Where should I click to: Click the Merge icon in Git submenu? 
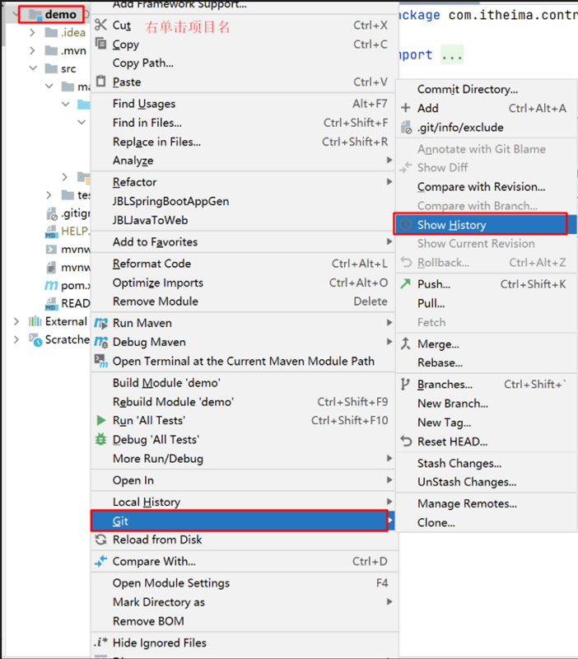pos(405,344)
